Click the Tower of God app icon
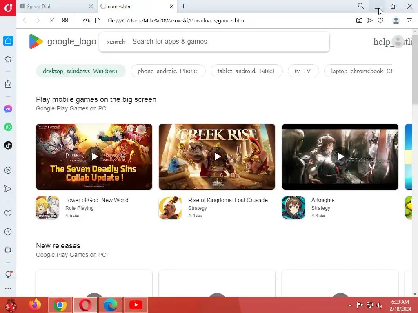 tap(47, 207)
